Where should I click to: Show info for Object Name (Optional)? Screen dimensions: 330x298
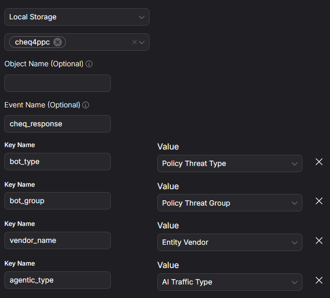[89, 64]
